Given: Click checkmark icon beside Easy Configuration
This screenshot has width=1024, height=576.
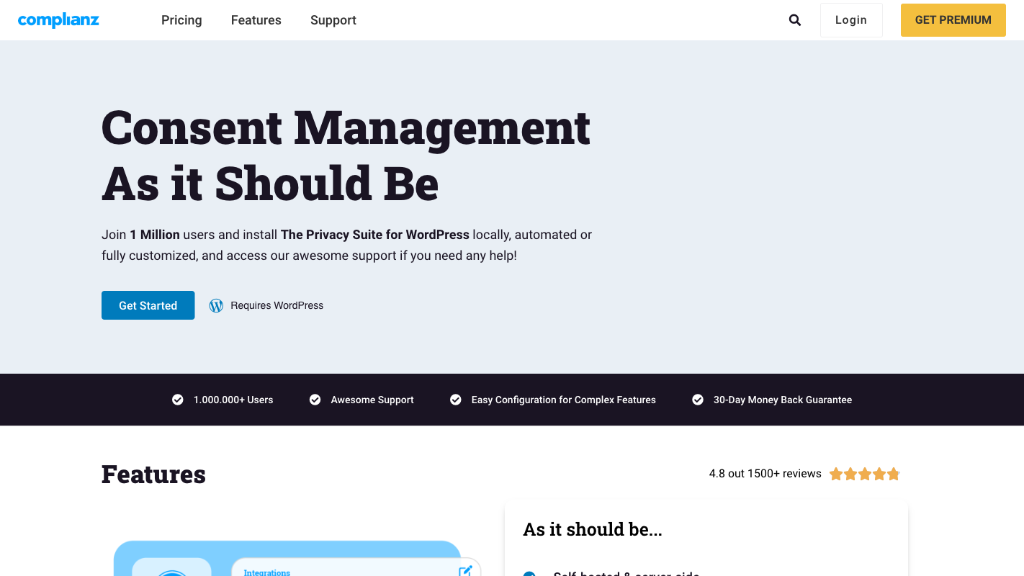Looking at the screenshot, I should coord(456,400).
